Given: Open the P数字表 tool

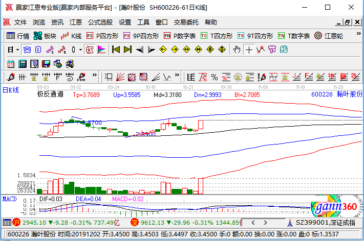Looking at the screenshot, I should coord(180,36).
